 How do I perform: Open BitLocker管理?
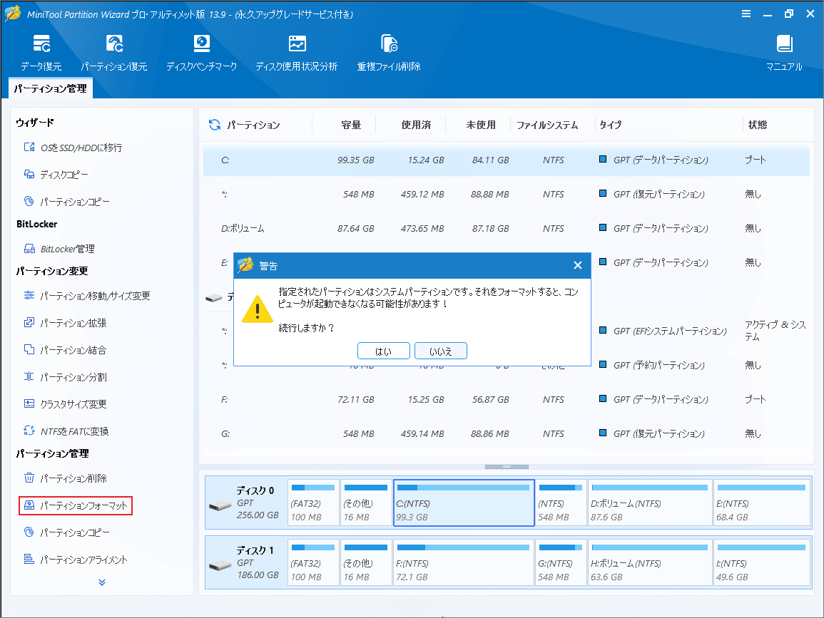click(x=59, y=249)
